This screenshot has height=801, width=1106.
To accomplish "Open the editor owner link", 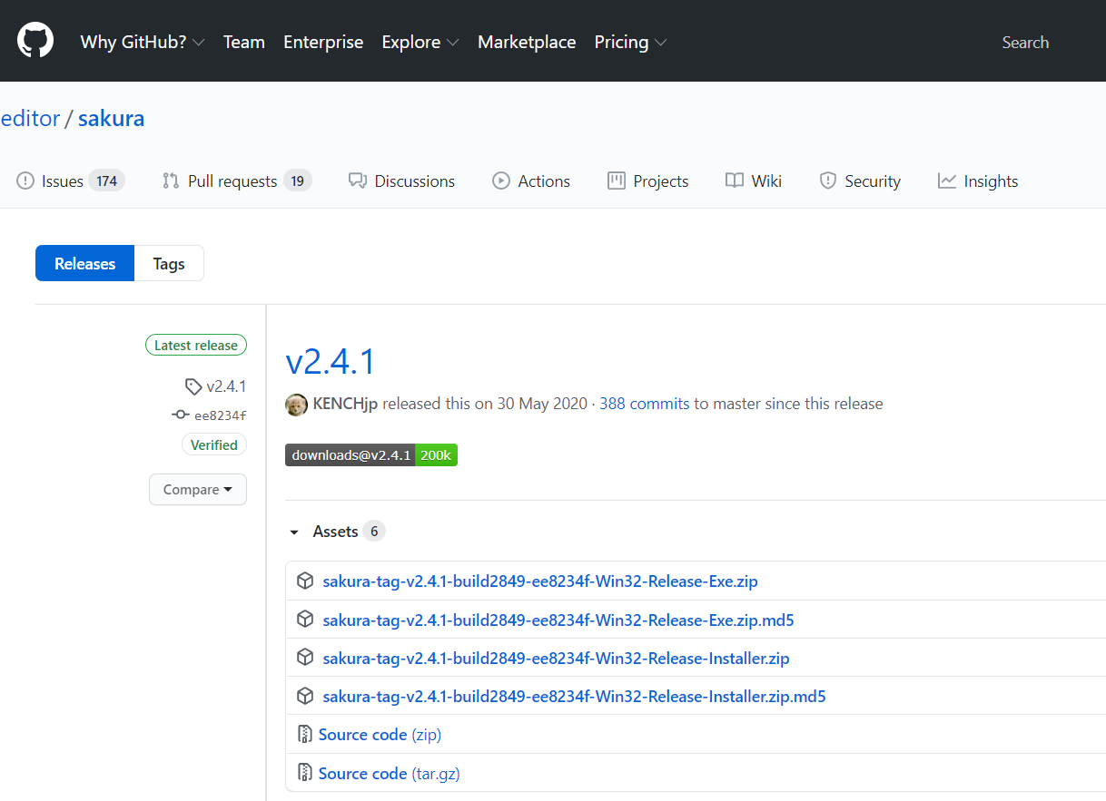I will pyautogui.click(x=30, y=118).
